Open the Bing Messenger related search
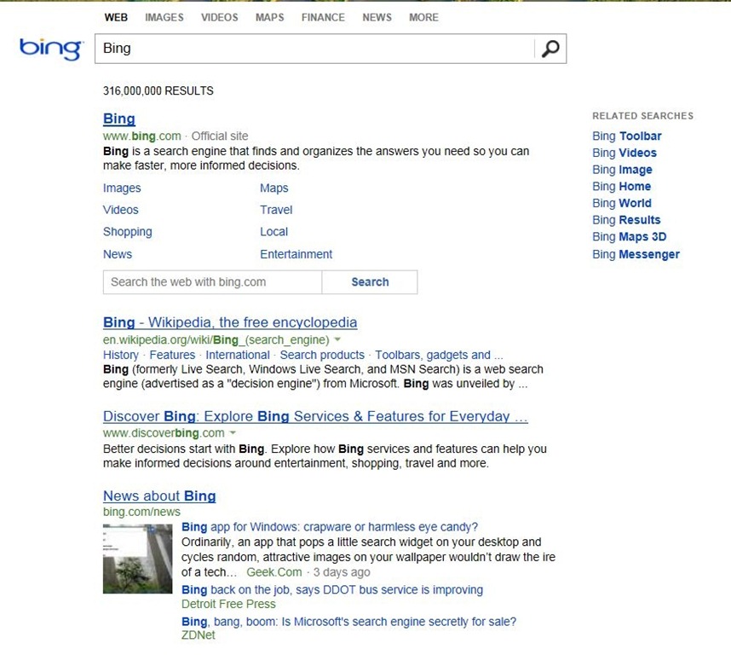Image resolution: width=731 pixels, height=655 pixels. click(636, 254)
